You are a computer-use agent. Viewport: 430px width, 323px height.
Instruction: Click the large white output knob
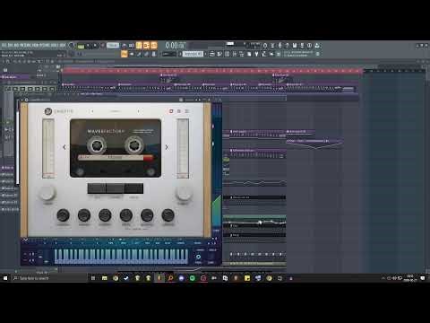(x=184, y=193)
